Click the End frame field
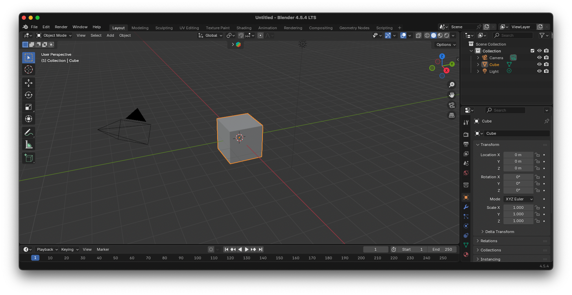The width and height of the screenshot is (572, 295). (x=442, y=249)
